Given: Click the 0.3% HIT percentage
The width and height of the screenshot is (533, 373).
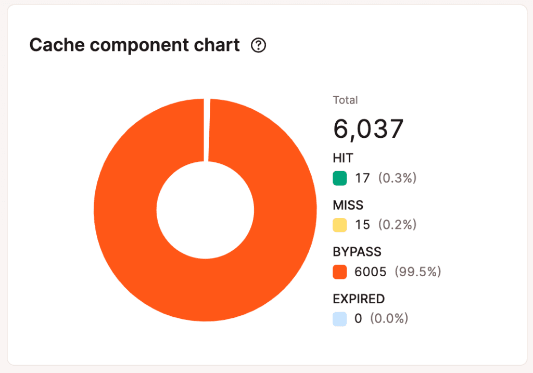Looking at the screenshot, I should [x=397, y=178].
